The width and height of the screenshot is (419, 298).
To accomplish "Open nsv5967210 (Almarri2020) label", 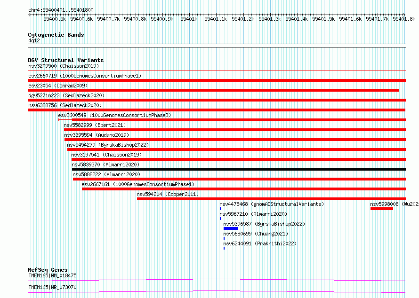I will pos(253,214).
